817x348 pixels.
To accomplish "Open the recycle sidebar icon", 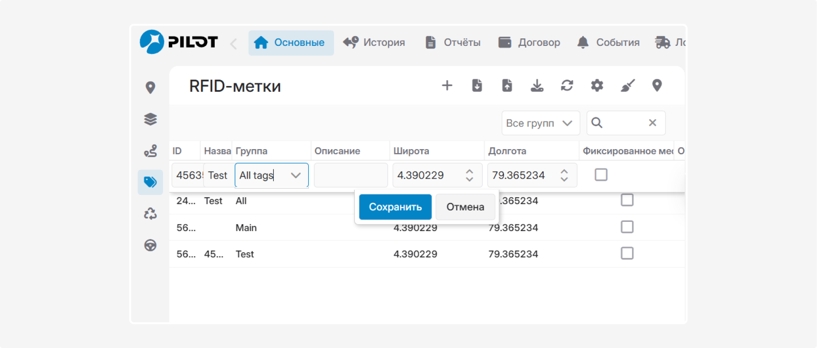I will 150,214.
